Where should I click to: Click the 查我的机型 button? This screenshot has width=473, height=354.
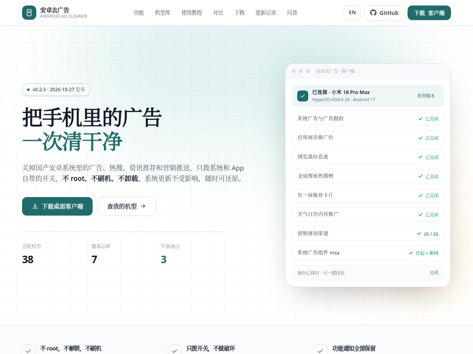tap(127, 206)
